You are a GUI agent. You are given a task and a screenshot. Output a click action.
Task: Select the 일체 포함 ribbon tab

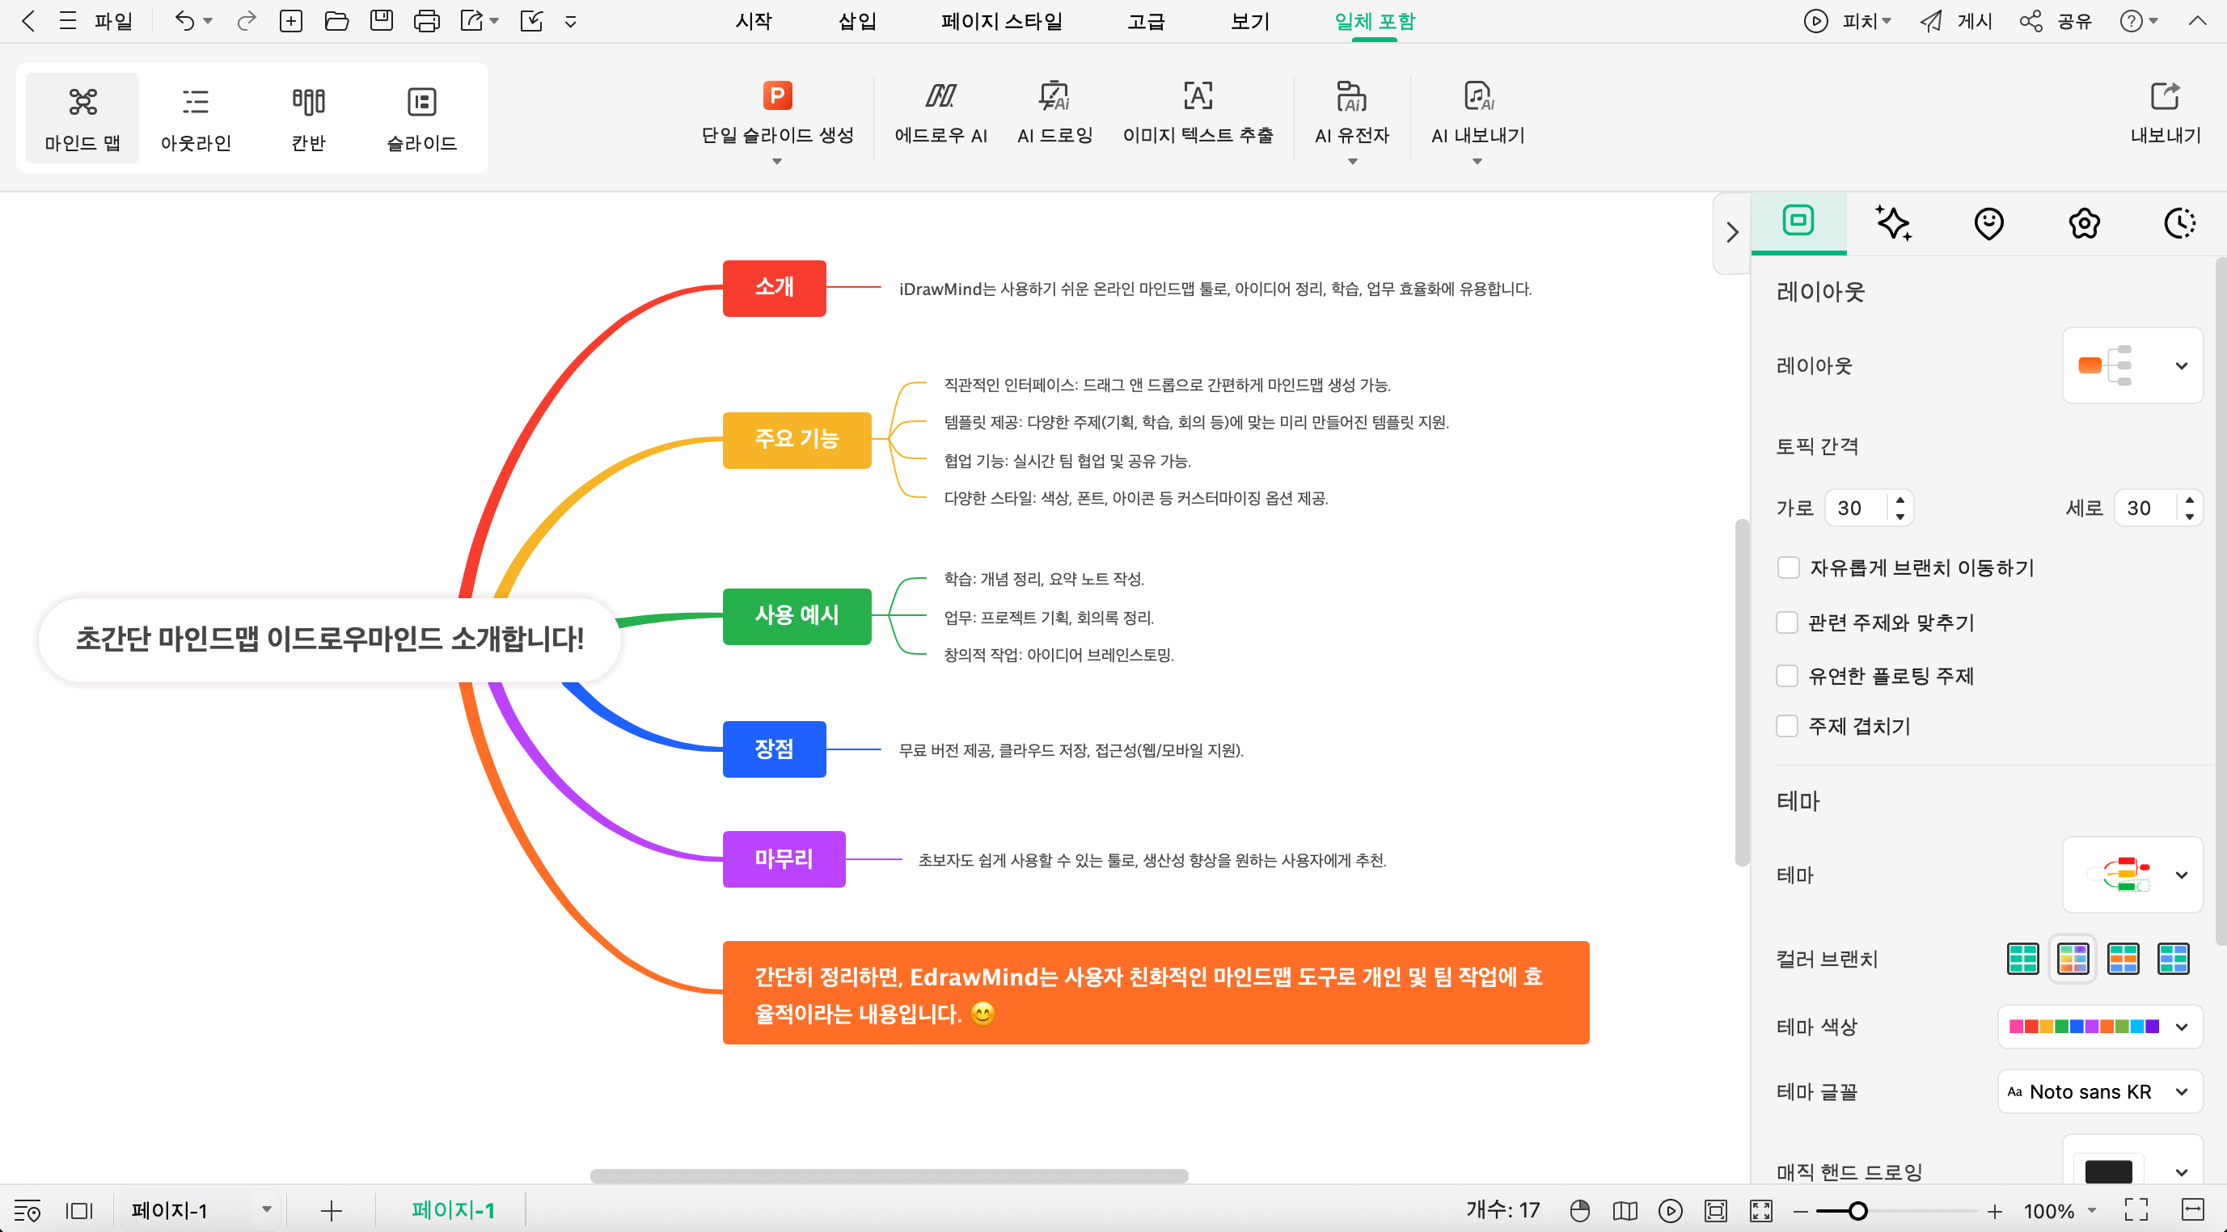pos(1375,21)
